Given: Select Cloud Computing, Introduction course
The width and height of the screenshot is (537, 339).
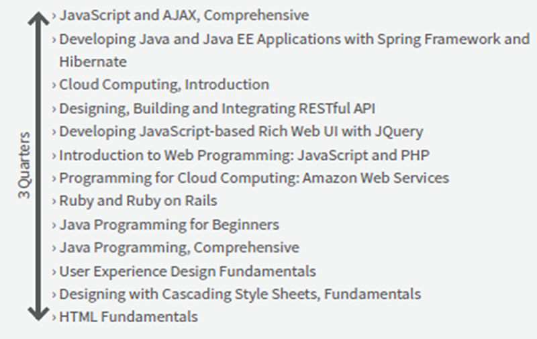Looking at the screenshot, I should click(164, 85).
